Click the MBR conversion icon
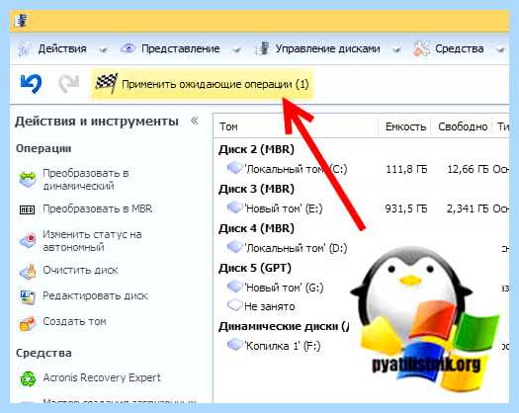 [27, 209]
